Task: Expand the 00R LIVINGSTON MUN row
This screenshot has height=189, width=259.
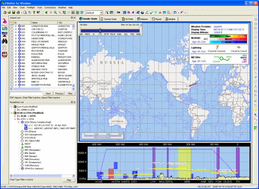Action: [x=16, y=26]
